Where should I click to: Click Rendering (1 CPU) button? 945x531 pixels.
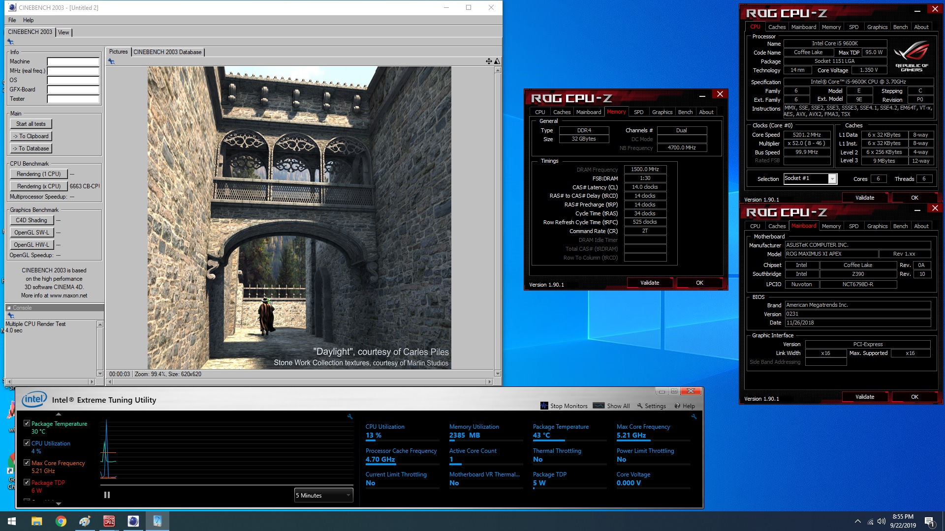38,174
